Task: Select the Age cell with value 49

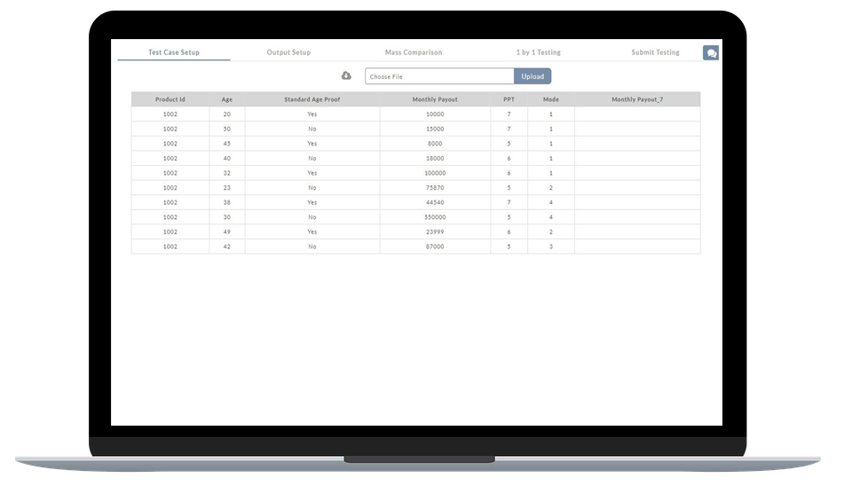Action: click(227, 231)
